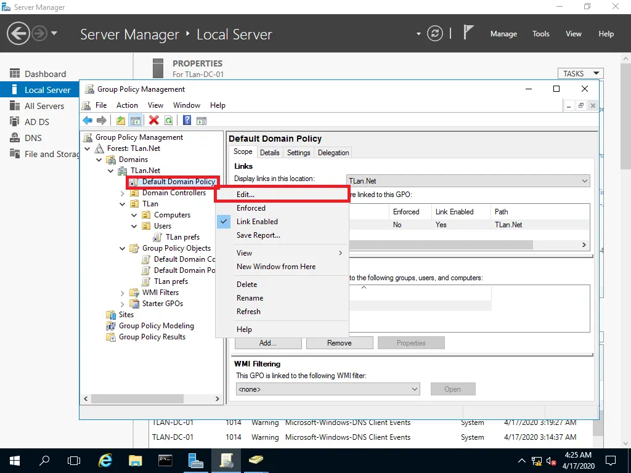Click the forward arrow in Group Policy Management toolbar
The width and height of the screenshot is (631, 473).
(x=102, y=120)
